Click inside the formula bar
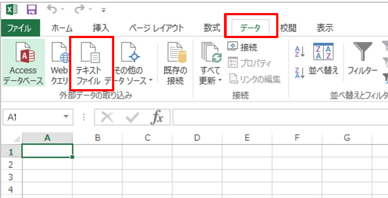This screenshot has height=198, width=388. pyautogui.click(x=280, y=117)
